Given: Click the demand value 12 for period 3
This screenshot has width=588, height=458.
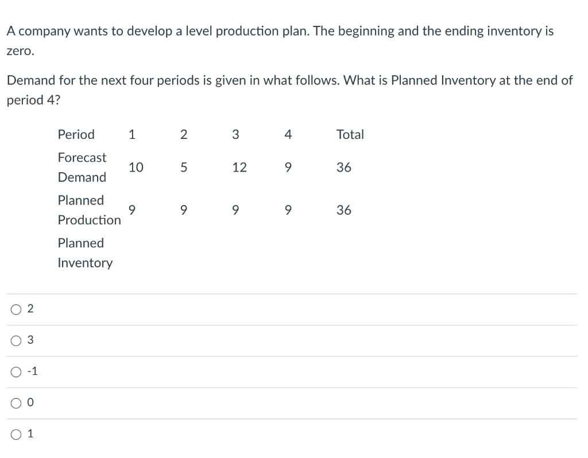Looking at the screenshot, I should (239, 168).
